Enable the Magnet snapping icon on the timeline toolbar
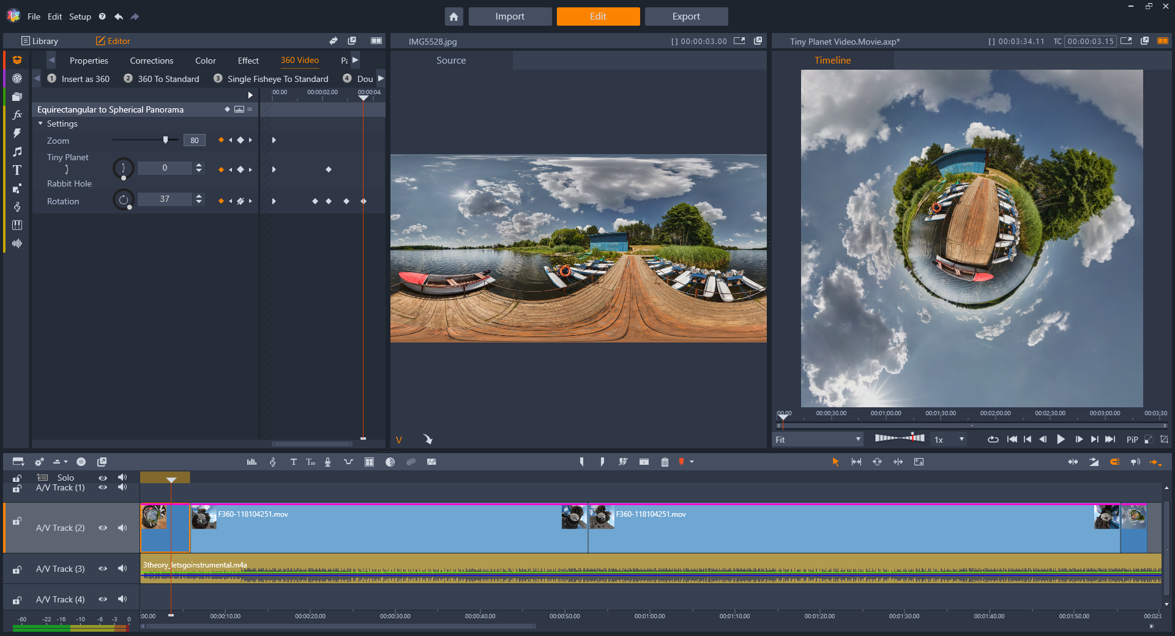Screen dimensions: 1175x636 point(1114,462)
